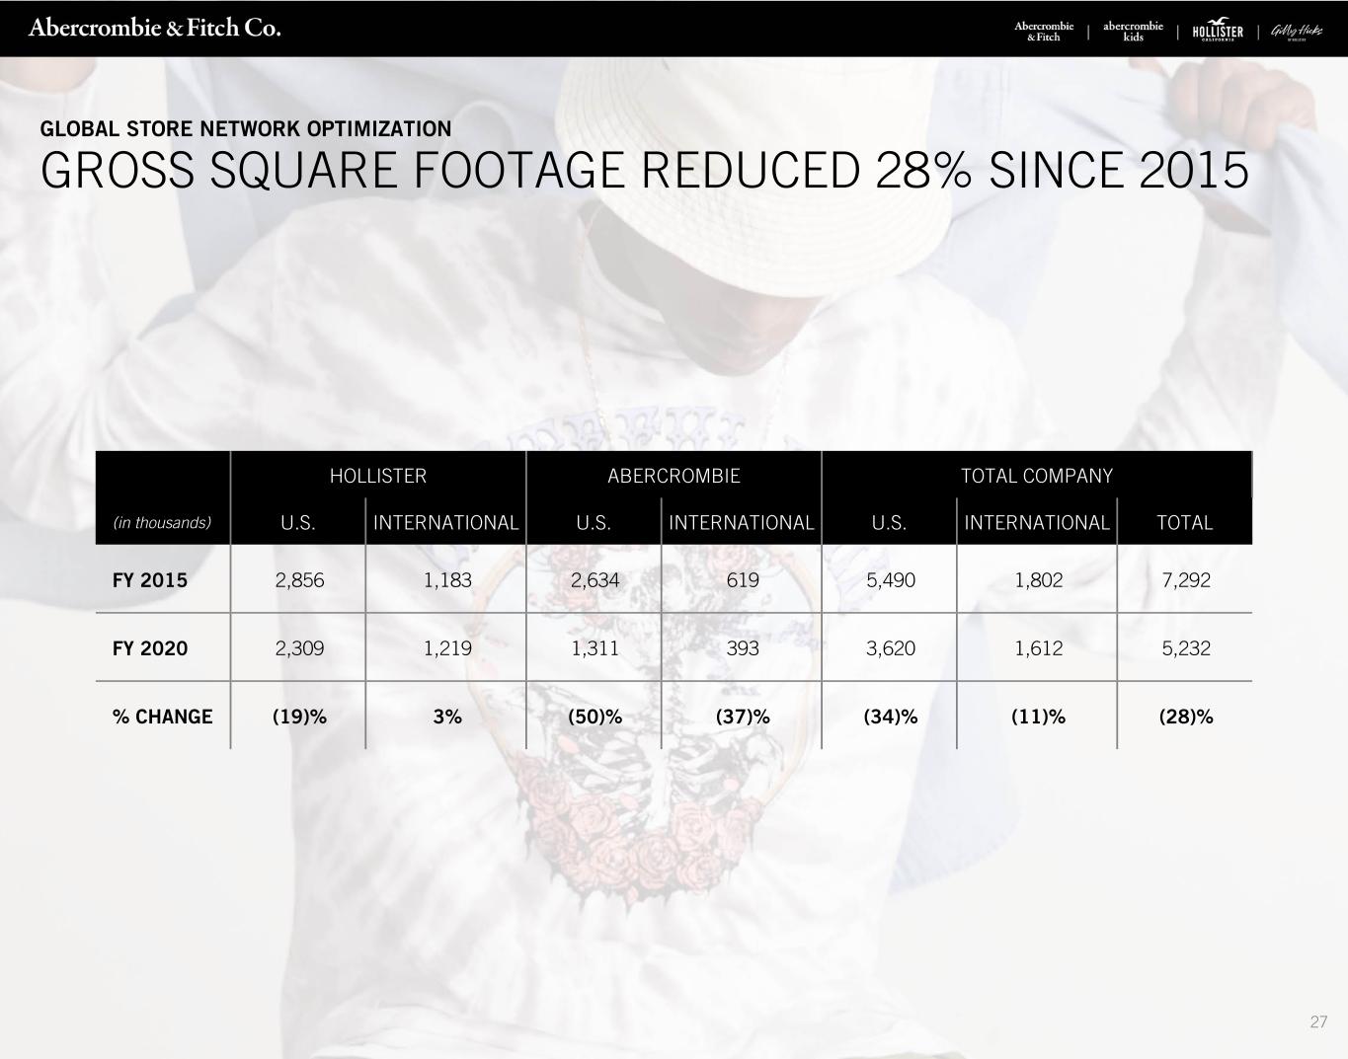The height and width of the screenshot is (1059, 1348).
Task: Click the 3% Hollister international change cell
Action: pos(447,717)
